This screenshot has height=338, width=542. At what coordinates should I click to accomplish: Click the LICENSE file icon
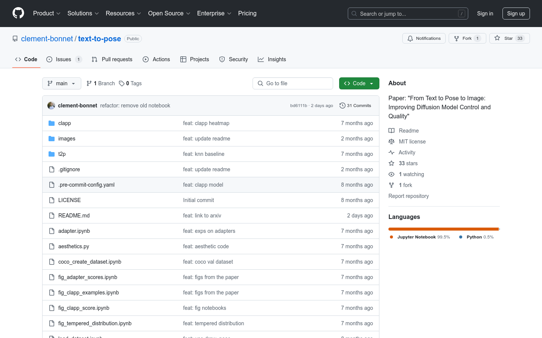tap(52, 200)
